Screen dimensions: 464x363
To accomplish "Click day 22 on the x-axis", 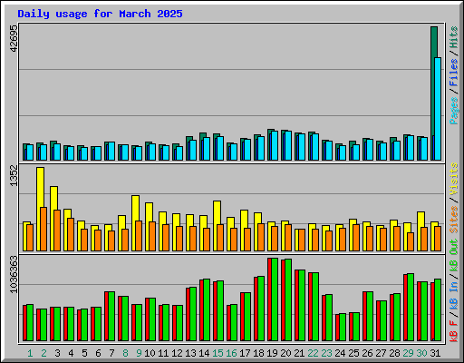I will [313, 353].
